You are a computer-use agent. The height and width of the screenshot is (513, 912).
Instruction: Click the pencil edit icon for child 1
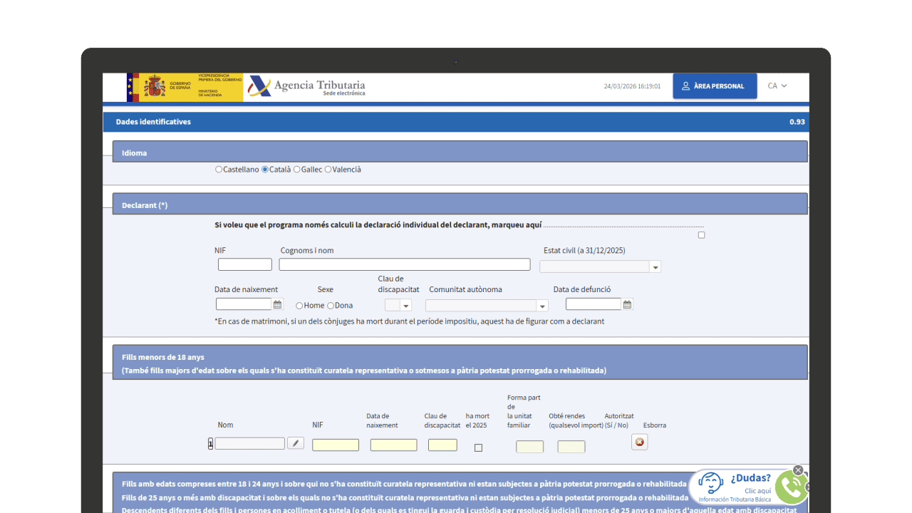296,443
